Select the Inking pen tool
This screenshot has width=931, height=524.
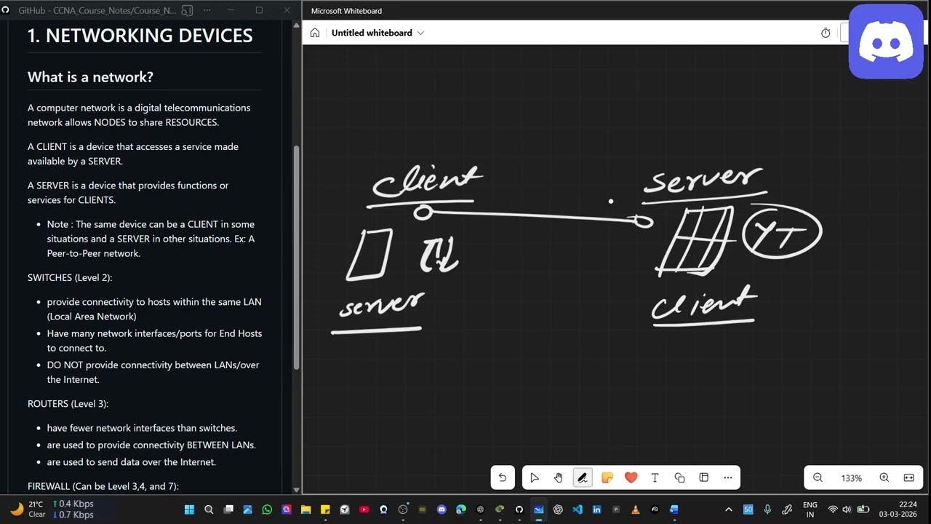pyautogui.click(x=583, y=477)
